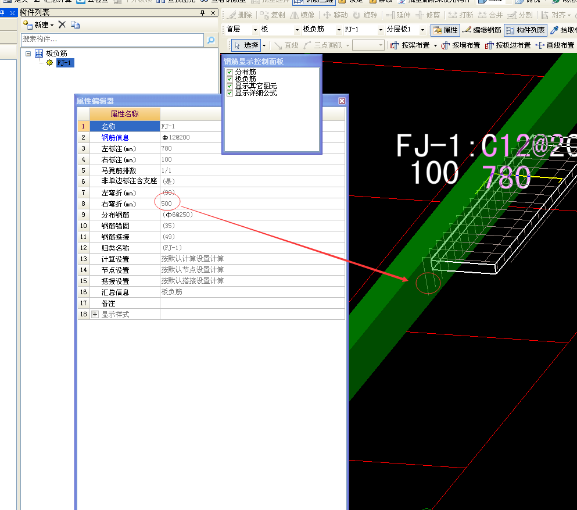Close the 构件列表 panel
This screenshot has width=577, height=510.
[213, 13]
